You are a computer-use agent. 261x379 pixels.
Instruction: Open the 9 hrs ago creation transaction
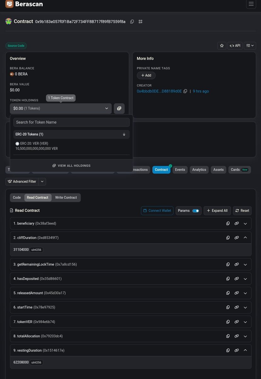point(201,91)
